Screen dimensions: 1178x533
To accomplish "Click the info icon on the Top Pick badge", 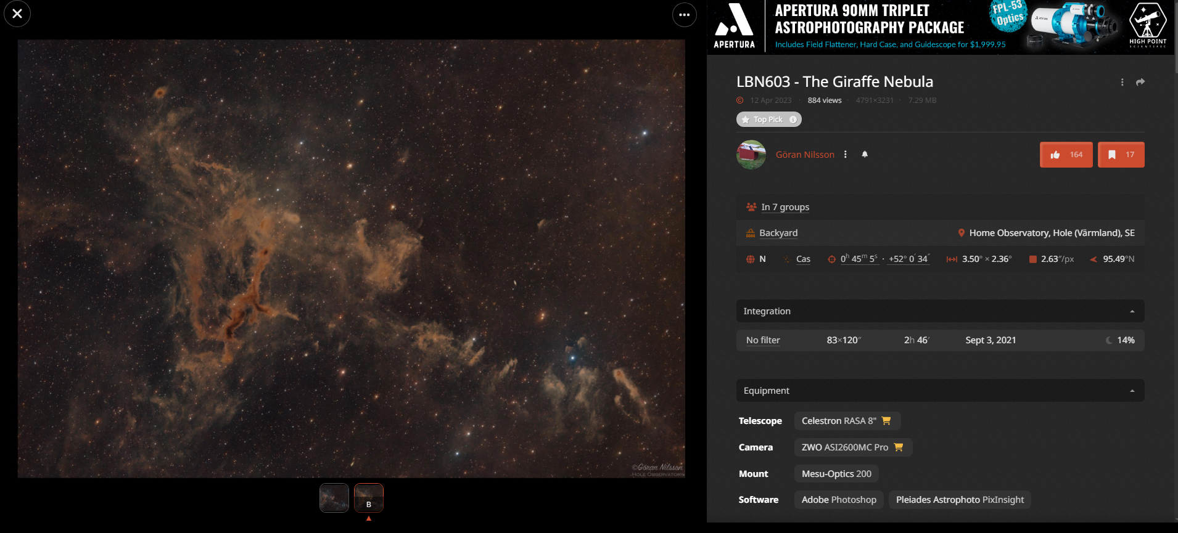I will point(793,120).
